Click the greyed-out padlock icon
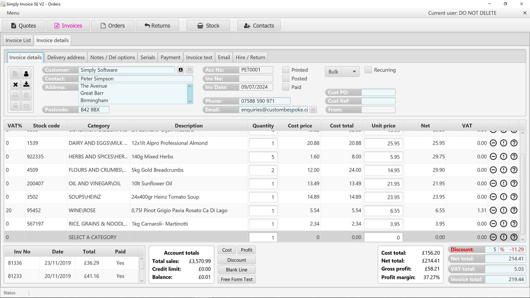Screen dimensions: 530x298 click(x=15, y=106)
